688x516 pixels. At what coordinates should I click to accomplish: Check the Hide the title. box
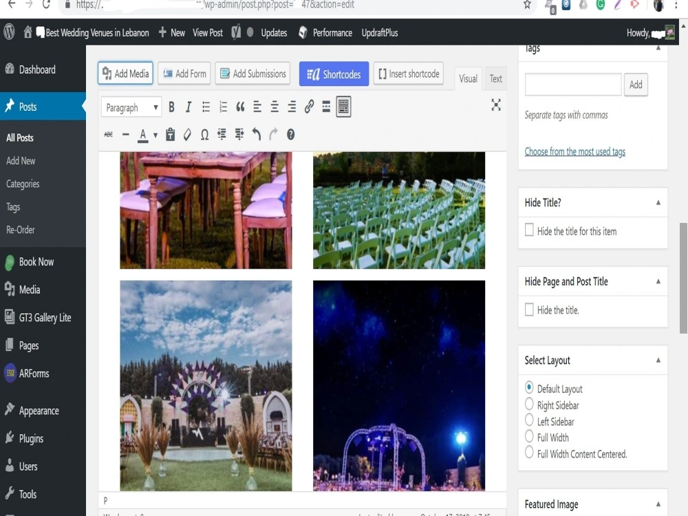click(x=529, y=310)
